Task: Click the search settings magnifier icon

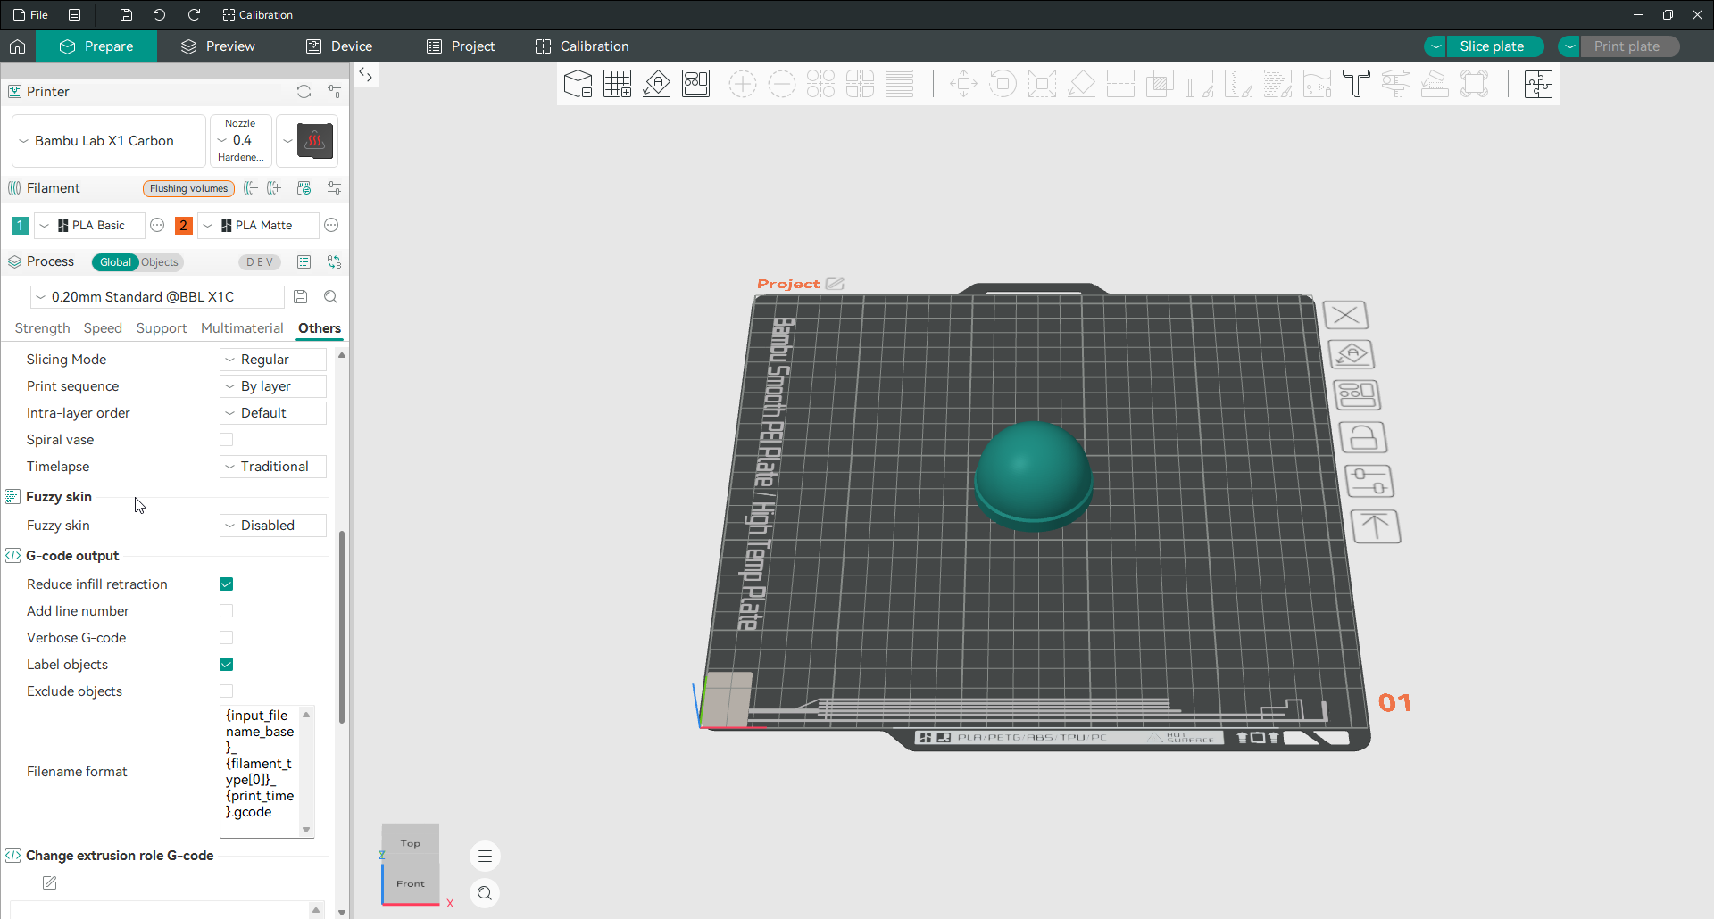Action: point(330,297)
